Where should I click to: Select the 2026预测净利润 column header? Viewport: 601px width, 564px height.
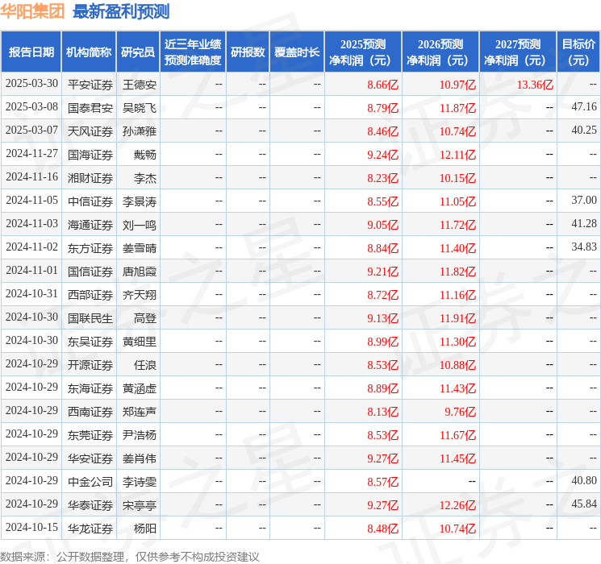[440, 52]
